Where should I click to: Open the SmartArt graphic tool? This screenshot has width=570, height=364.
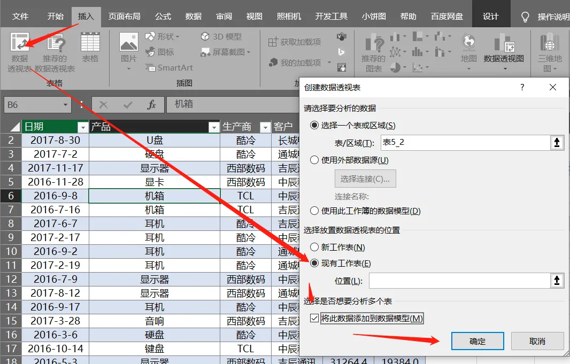point(169,67)
